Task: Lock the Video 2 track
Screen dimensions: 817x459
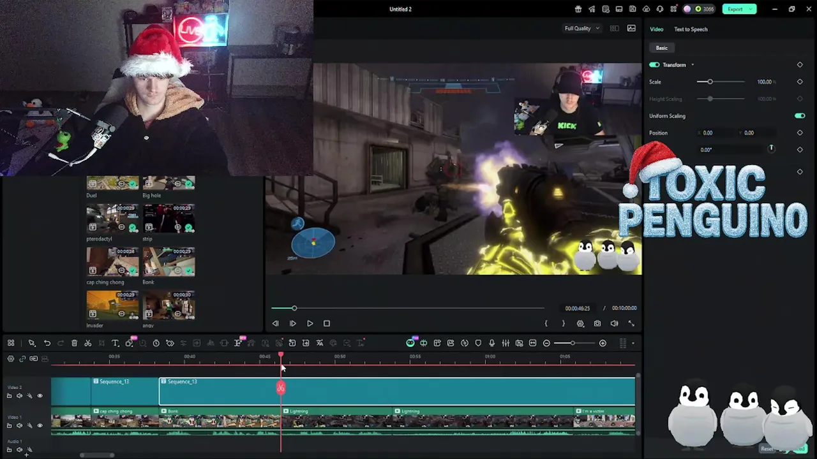Action: [9, 396]
